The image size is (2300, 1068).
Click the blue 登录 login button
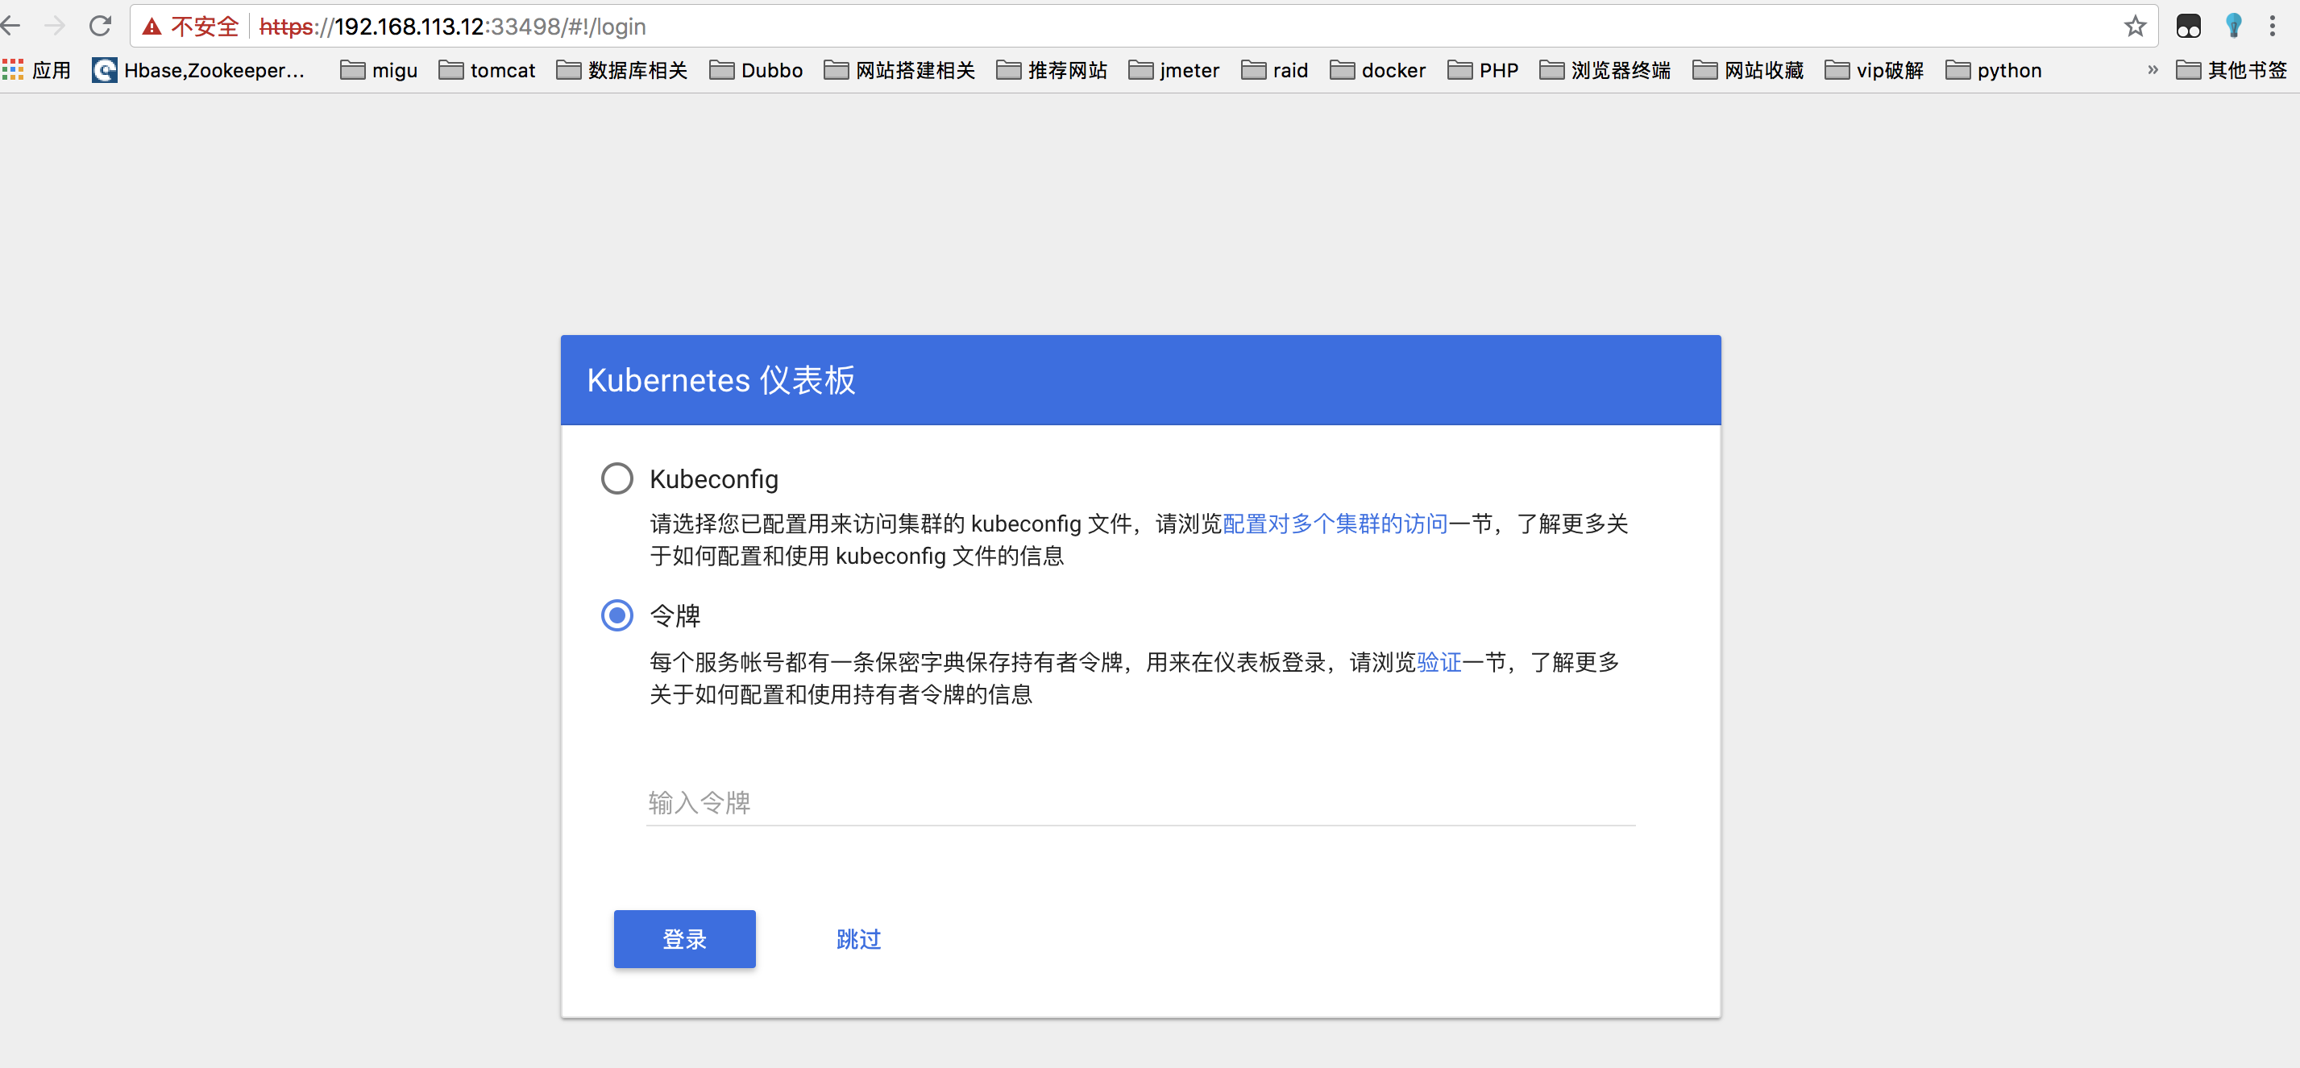[684, 938]
